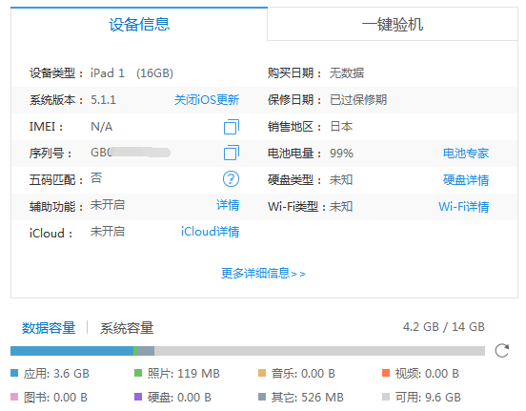Open the iCloud详情 link
526x411 pixels.
coord(210,232)
